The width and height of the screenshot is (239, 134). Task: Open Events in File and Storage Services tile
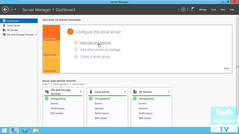(54, 103)
